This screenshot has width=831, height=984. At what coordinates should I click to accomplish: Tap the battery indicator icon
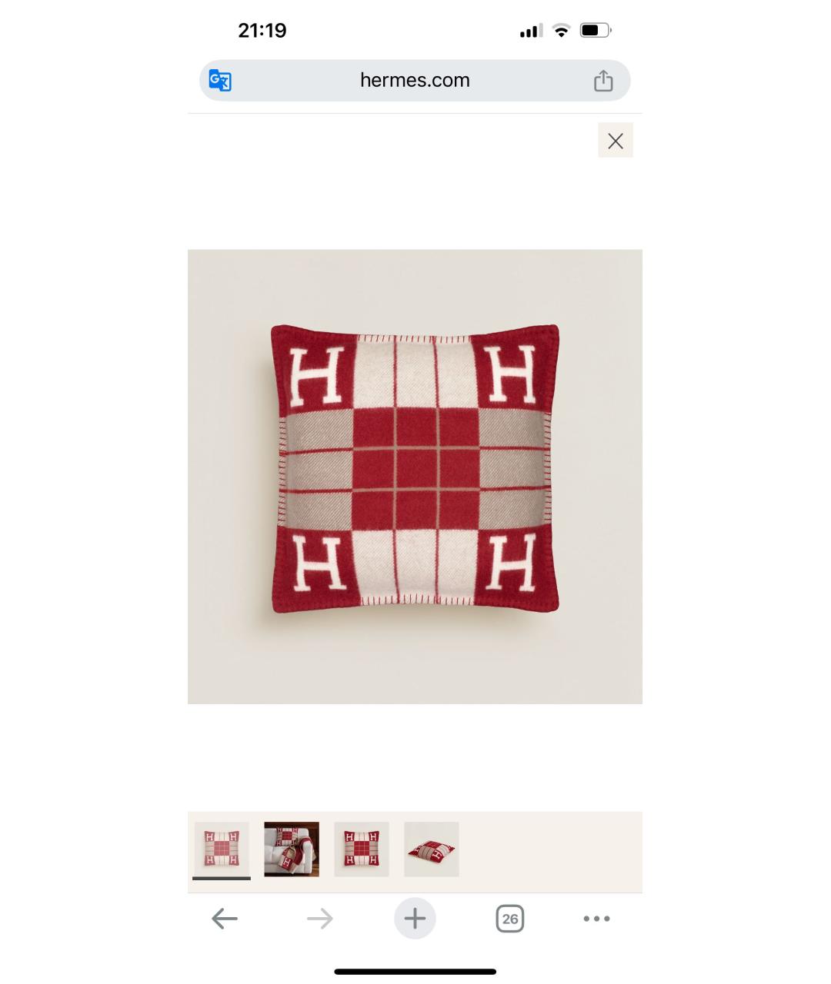point(595,31)
